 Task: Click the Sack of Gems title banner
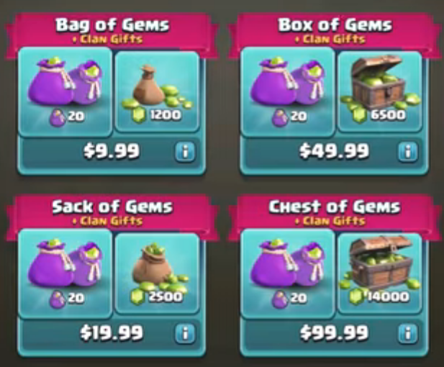click(x=112, y=212)
